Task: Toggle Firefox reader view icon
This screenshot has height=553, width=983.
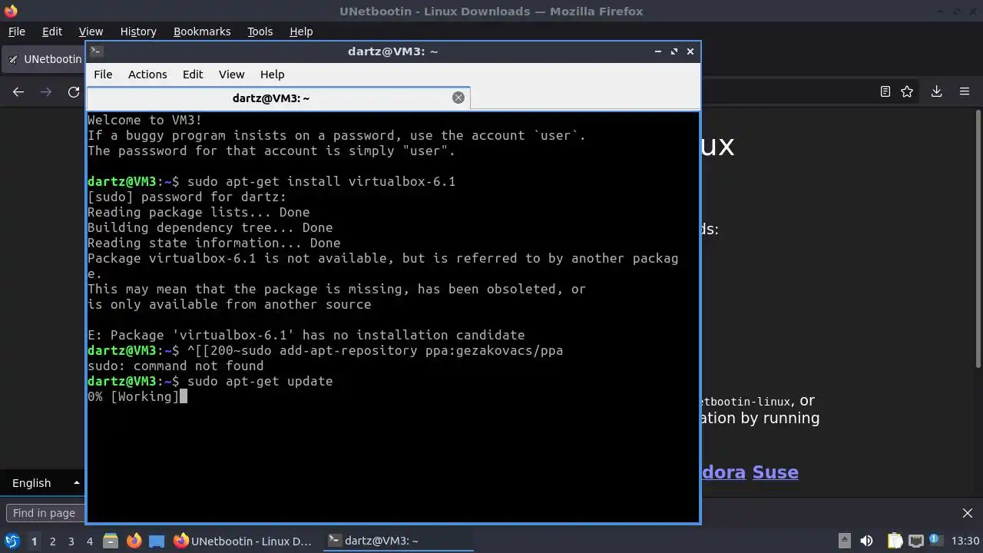Action: click(885, 91)
